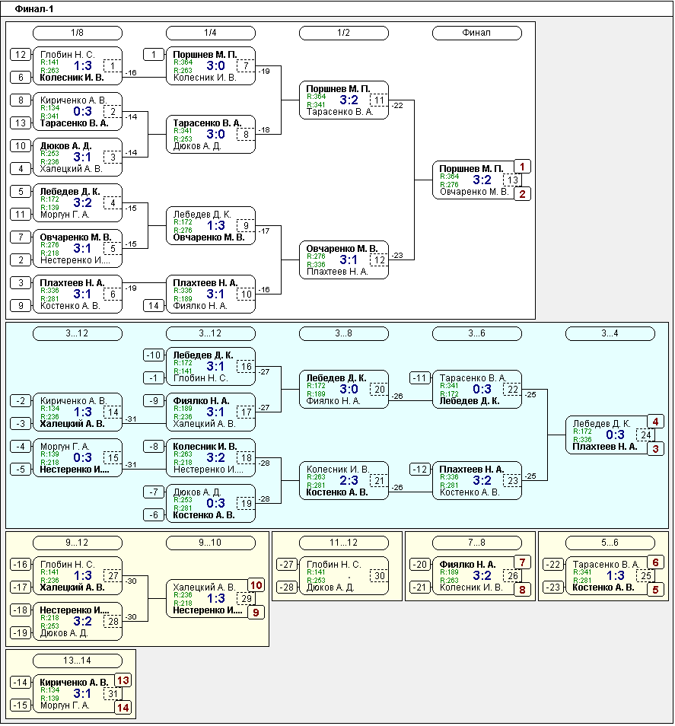The image size is (675, 726).
Task: Select final match 13 Поршнев vs Овчаренко
Action: point(477,180)
